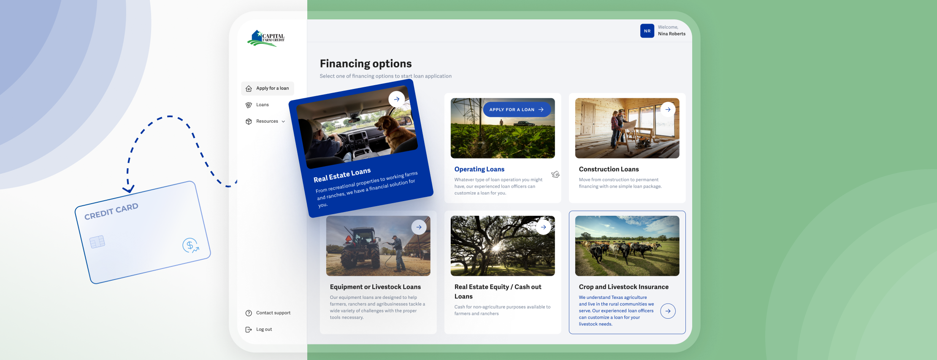The image size is (937, 360).
Task: Open Apply for a loan menu item
Action: 268,89
